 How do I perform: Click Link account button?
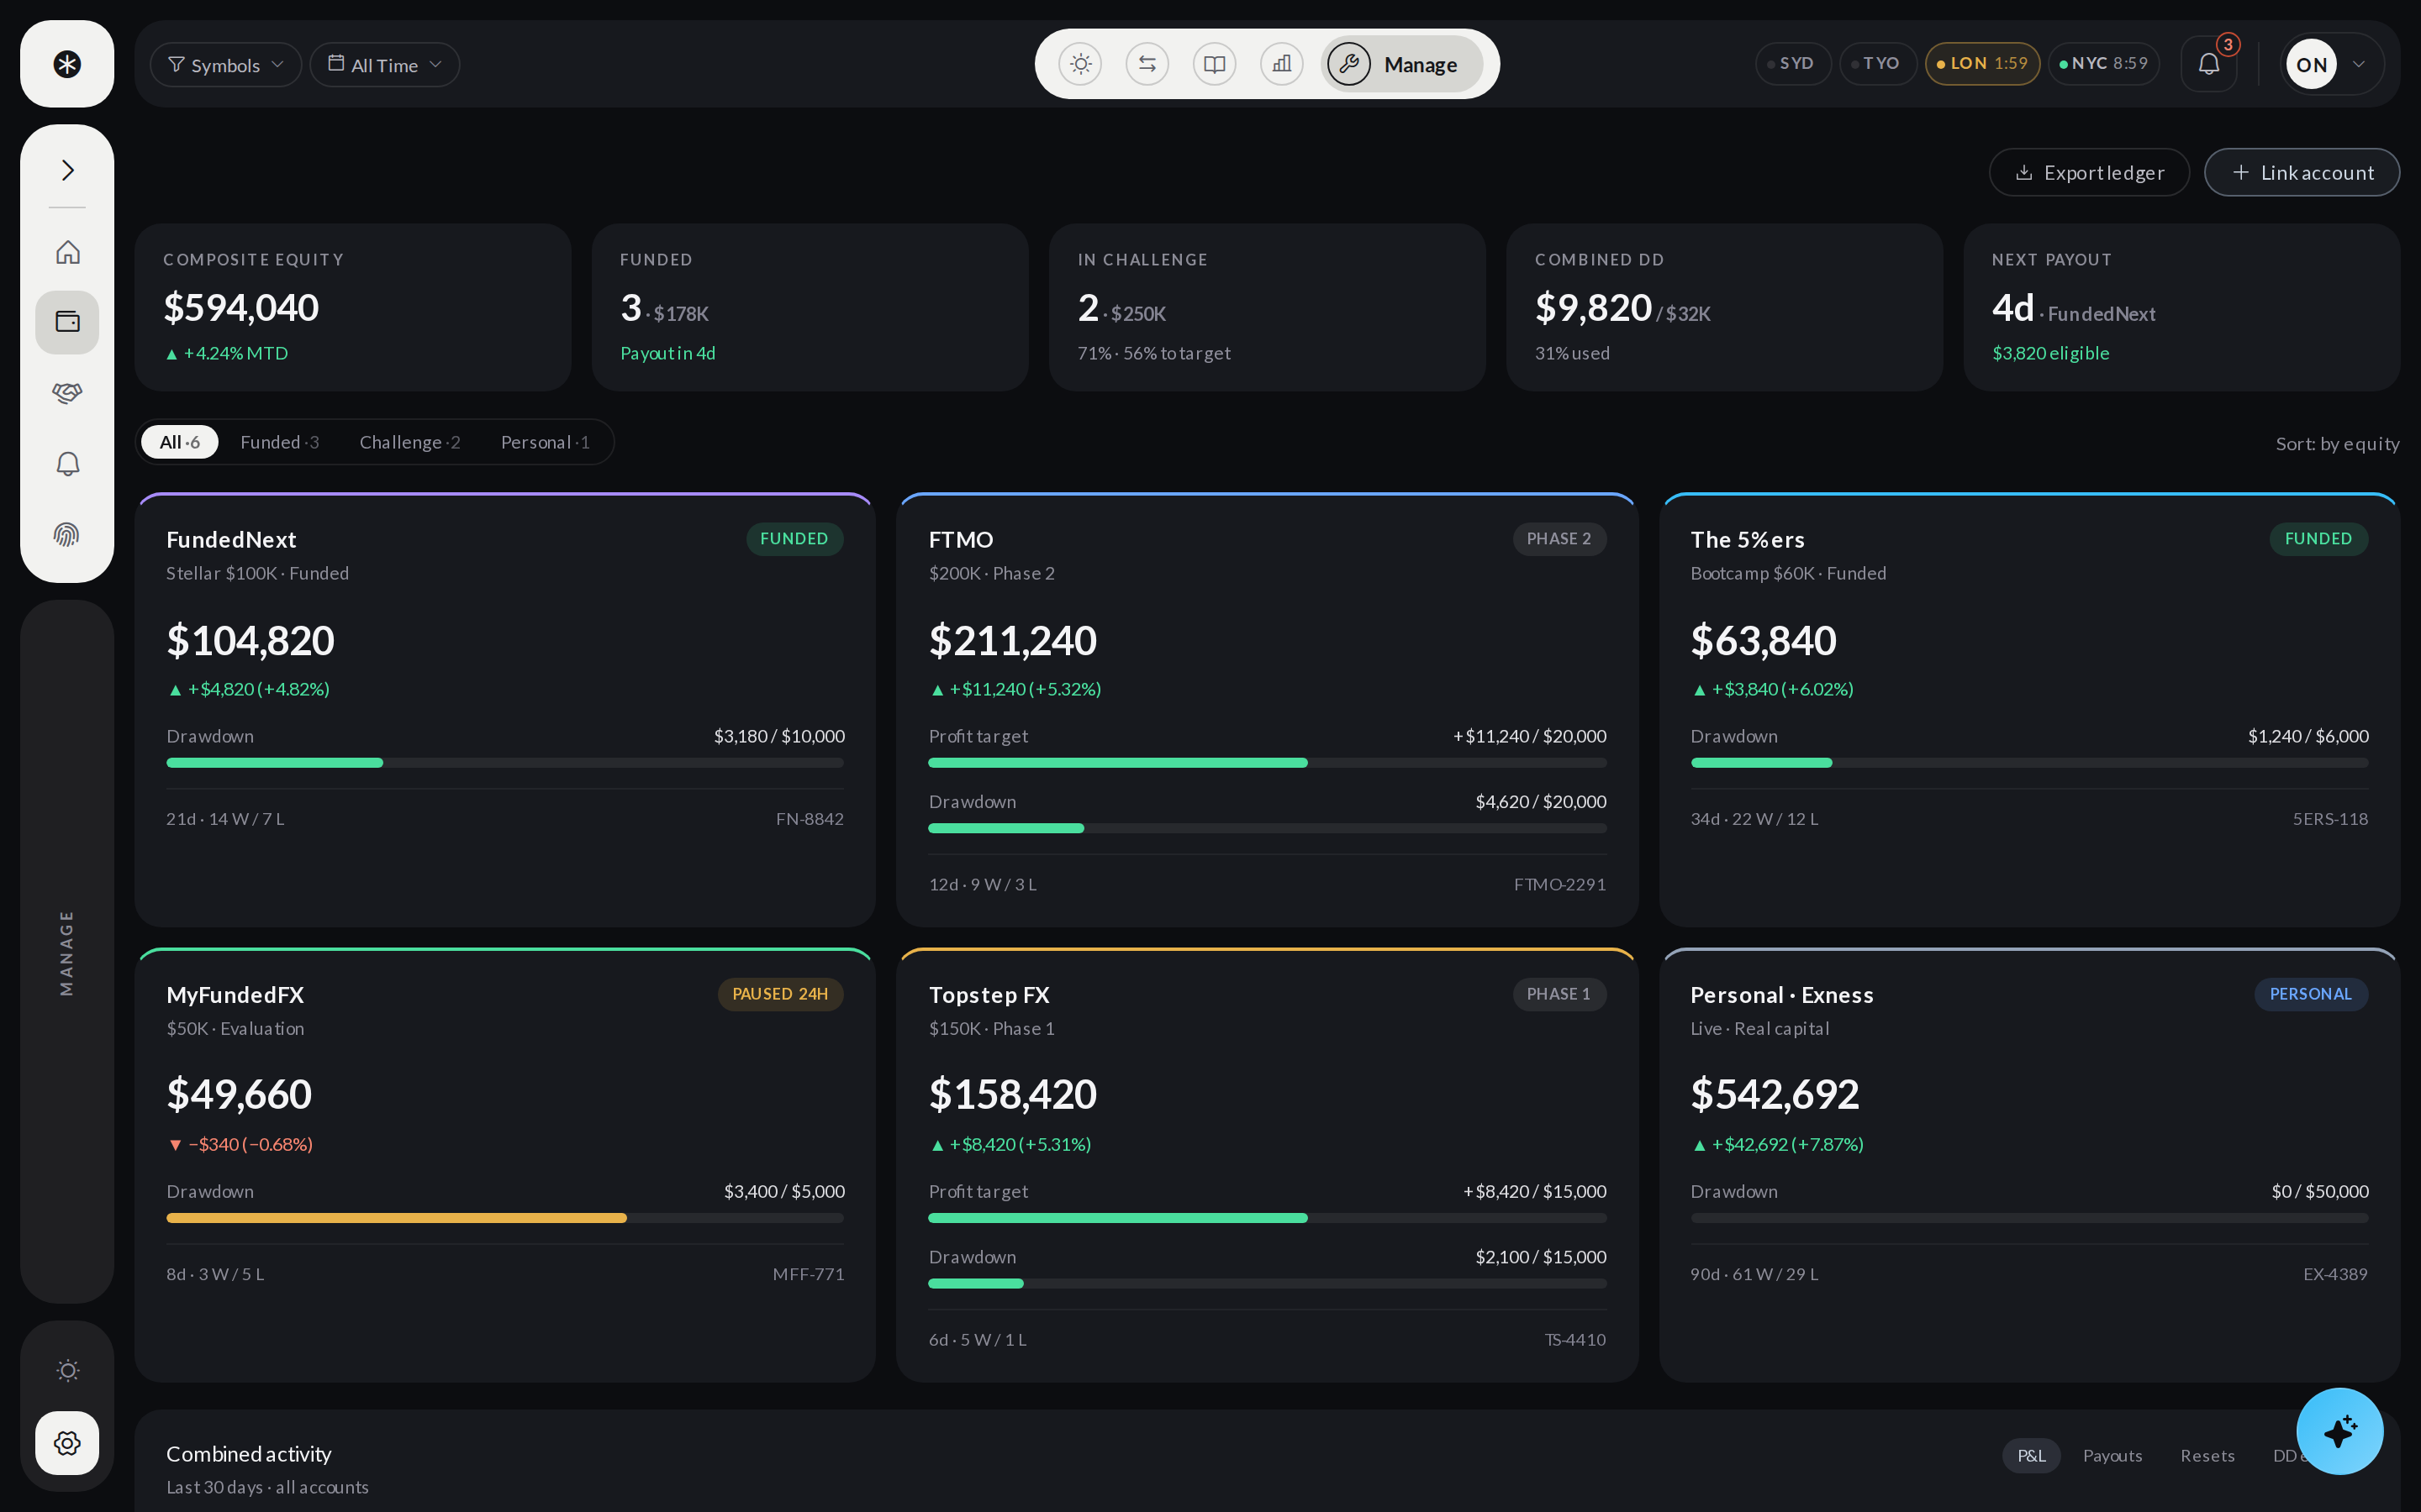point(2301,172)
